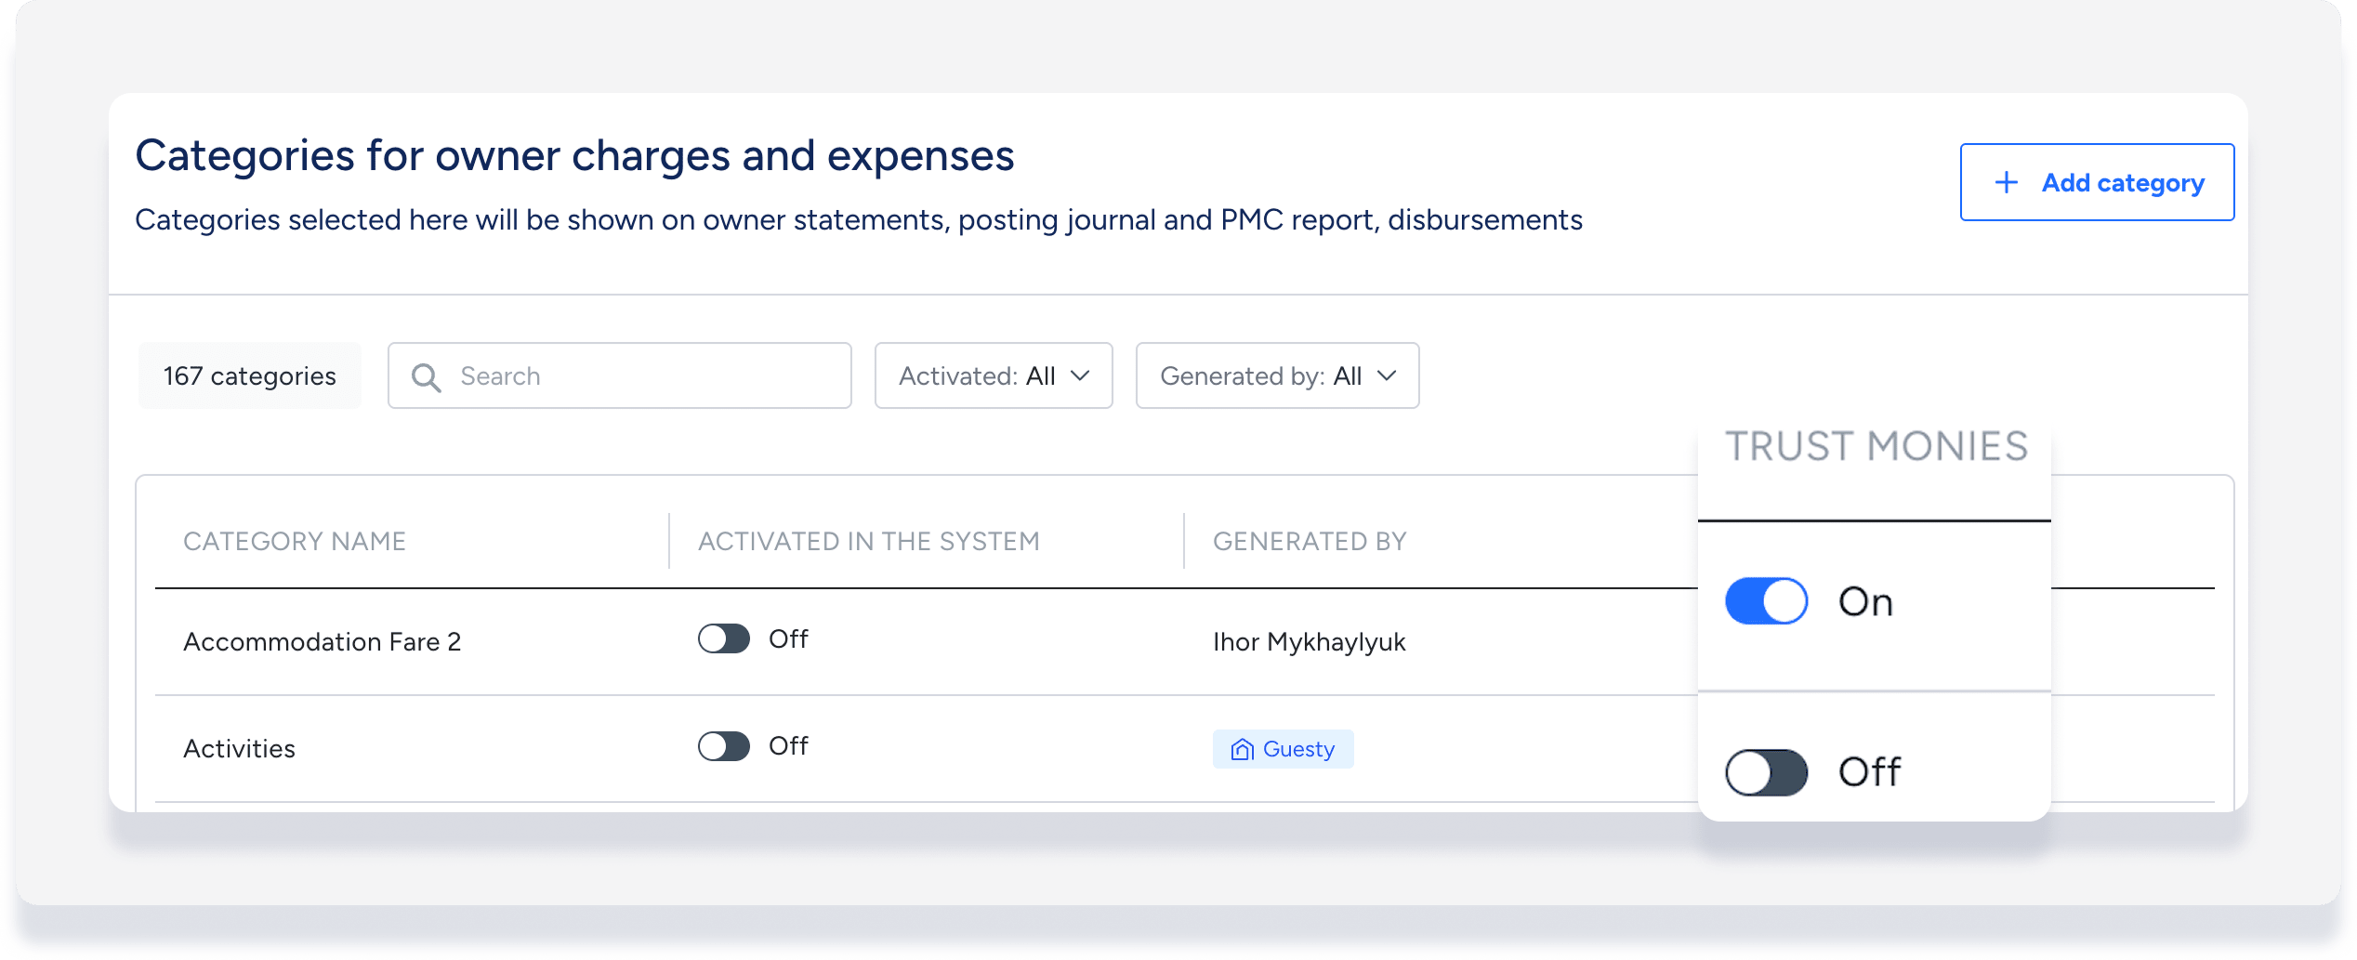Click the Activated filter chevron arrow
The image size is (2357, 960).
coord(1080,375)
